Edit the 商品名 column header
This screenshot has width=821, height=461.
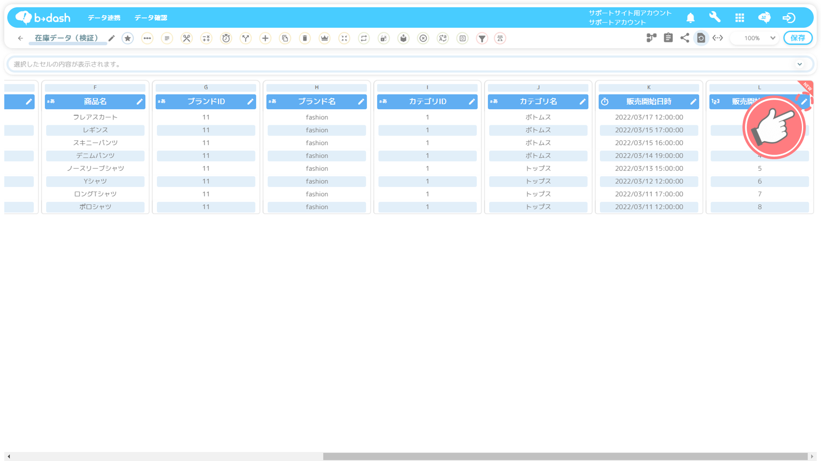139,101
